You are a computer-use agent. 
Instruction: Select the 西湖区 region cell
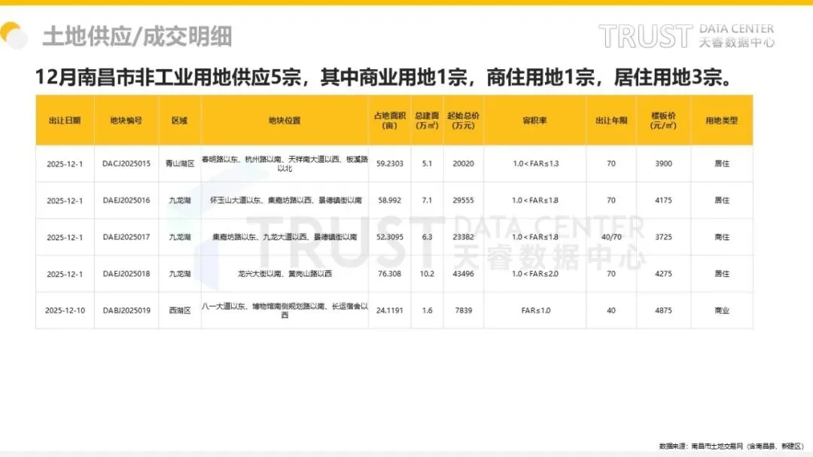point(179,310)
